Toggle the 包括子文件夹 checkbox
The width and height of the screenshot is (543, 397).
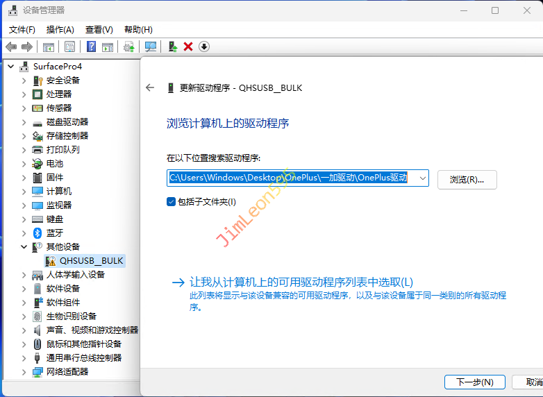[171, 201]
